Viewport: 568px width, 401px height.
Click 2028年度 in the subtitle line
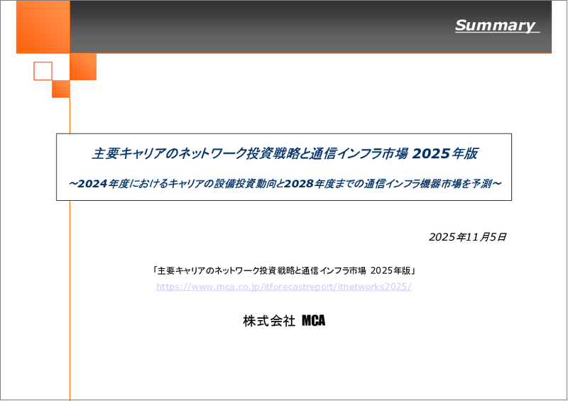314,183
